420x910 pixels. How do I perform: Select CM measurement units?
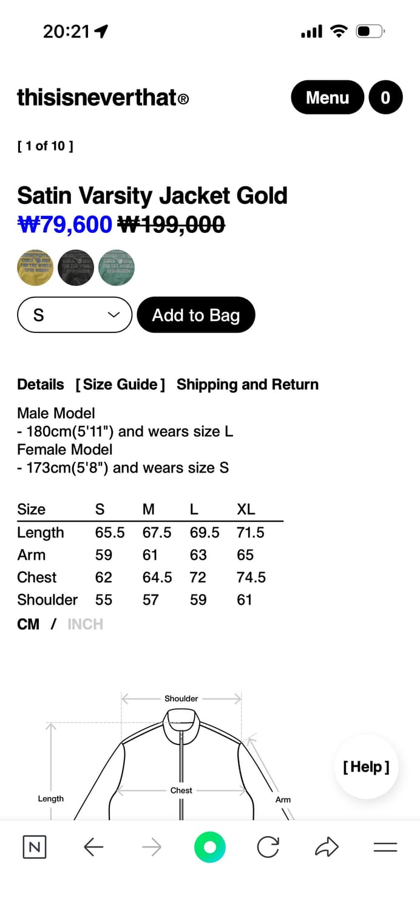coord(29,624)
